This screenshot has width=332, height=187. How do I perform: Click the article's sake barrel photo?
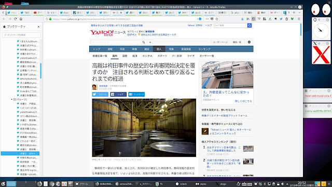click(x=144, y=128)
